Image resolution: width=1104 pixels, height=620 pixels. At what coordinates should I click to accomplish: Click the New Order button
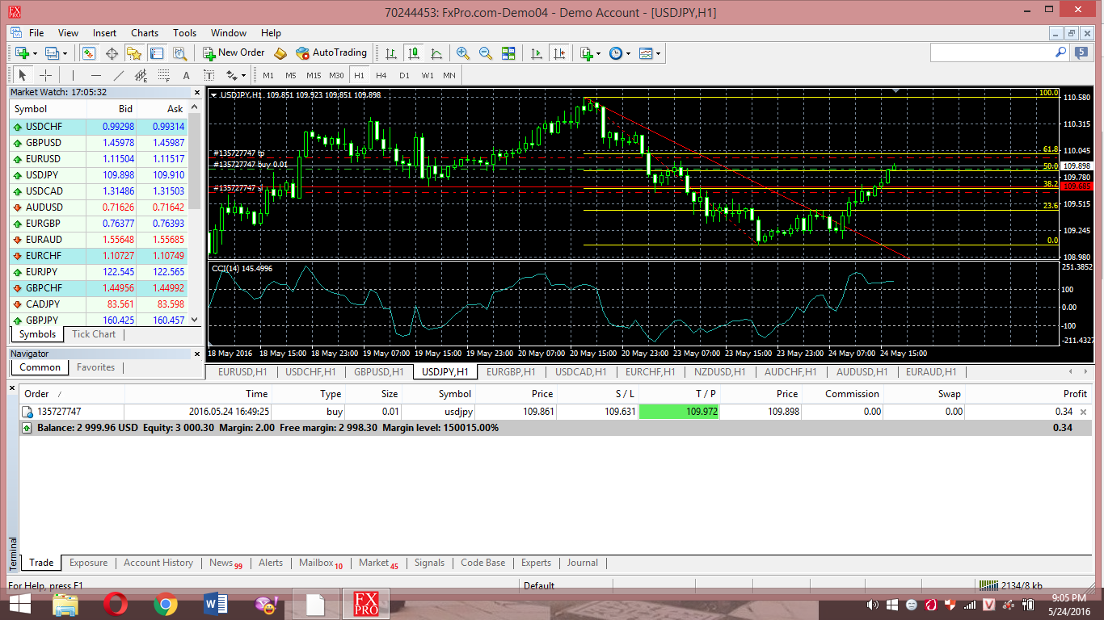pyautogui.click(x=234, y=52)
